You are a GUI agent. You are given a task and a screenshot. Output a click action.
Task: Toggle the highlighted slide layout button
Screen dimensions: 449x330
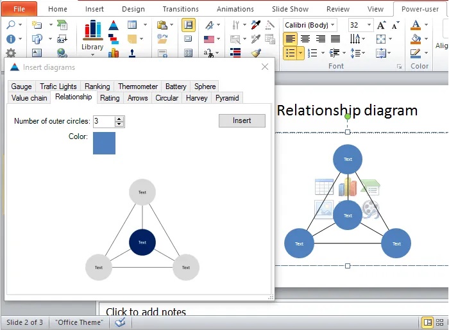click(189, 25)
